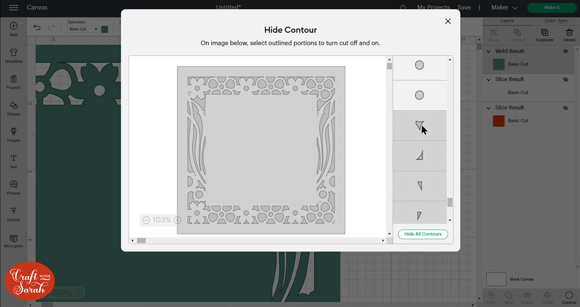
Task: Open the Images library
Action: tap(14, 135)
